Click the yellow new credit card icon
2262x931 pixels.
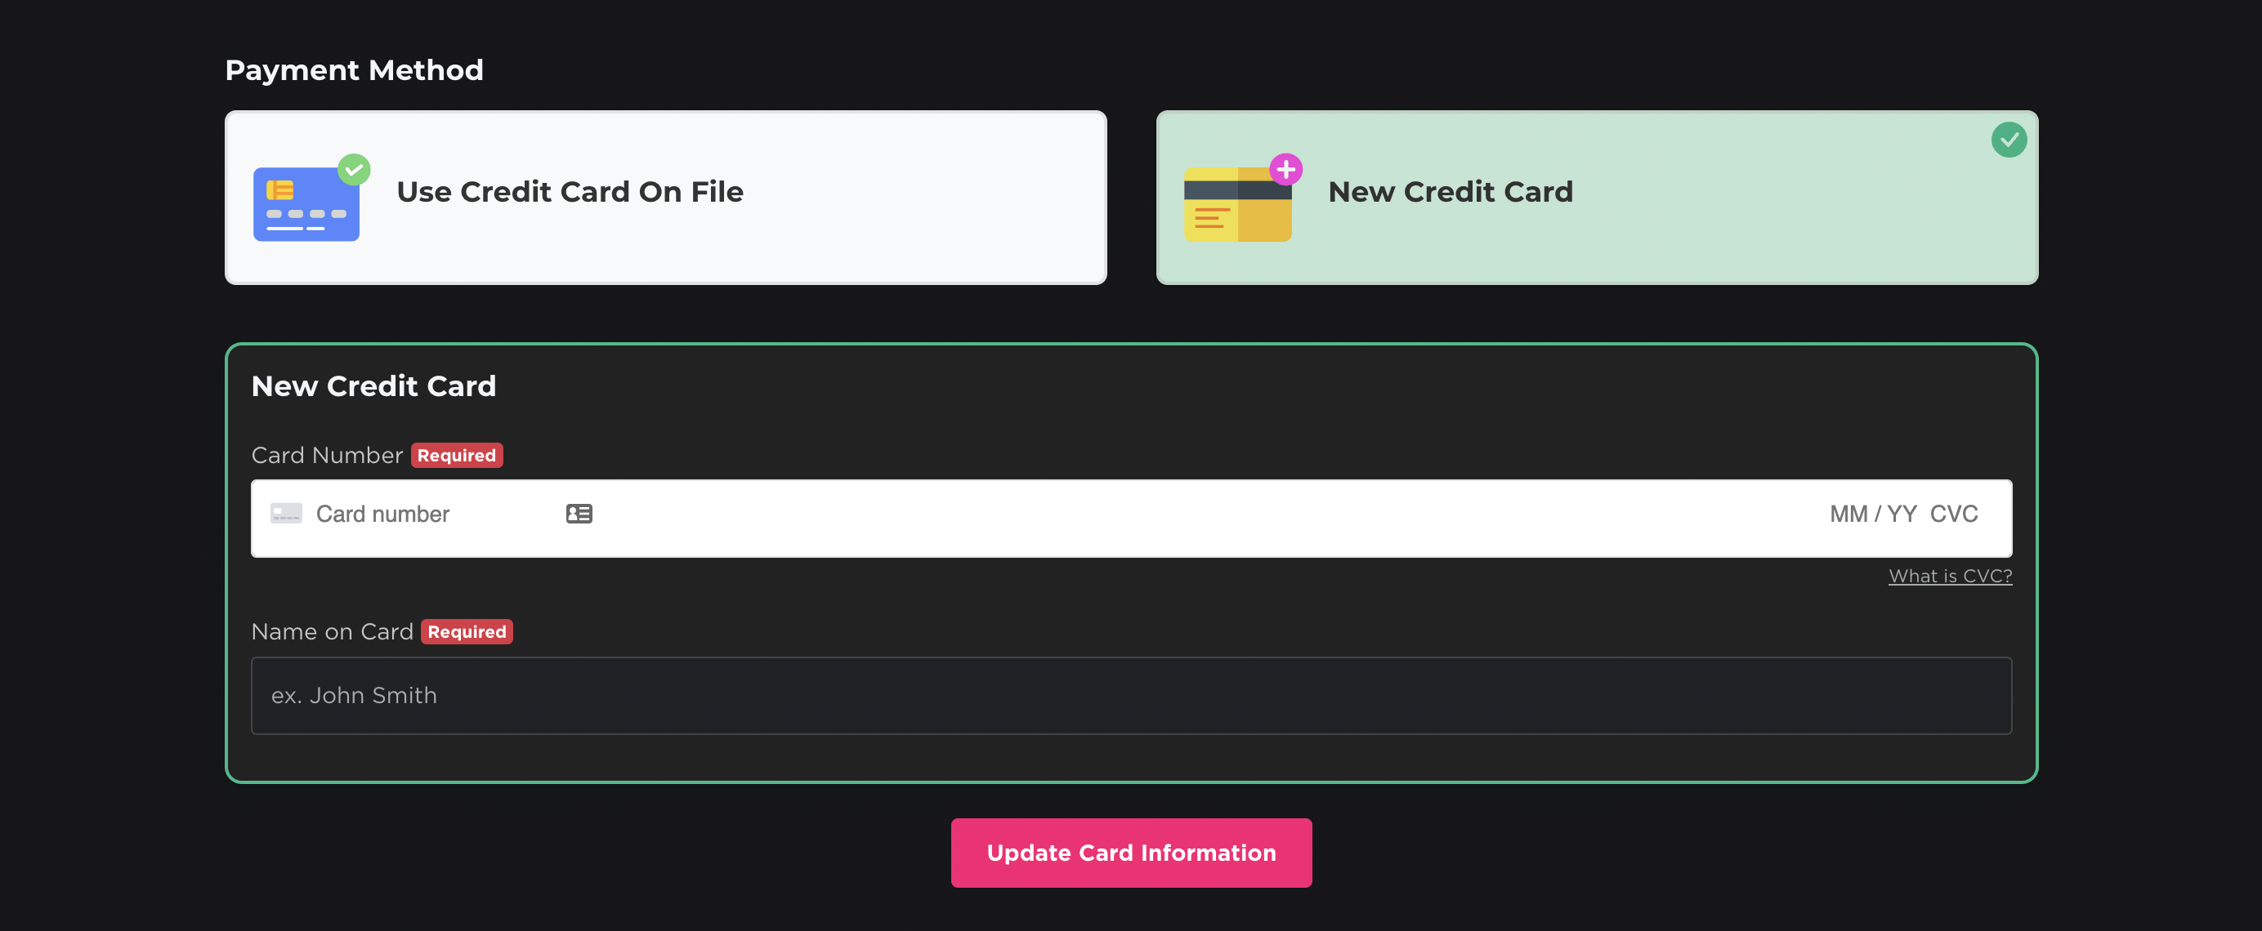tap(1237, 203)
